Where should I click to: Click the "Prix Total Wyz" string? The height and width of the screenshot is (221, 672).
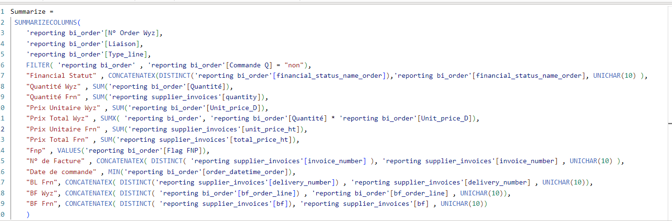pos(59,118)
